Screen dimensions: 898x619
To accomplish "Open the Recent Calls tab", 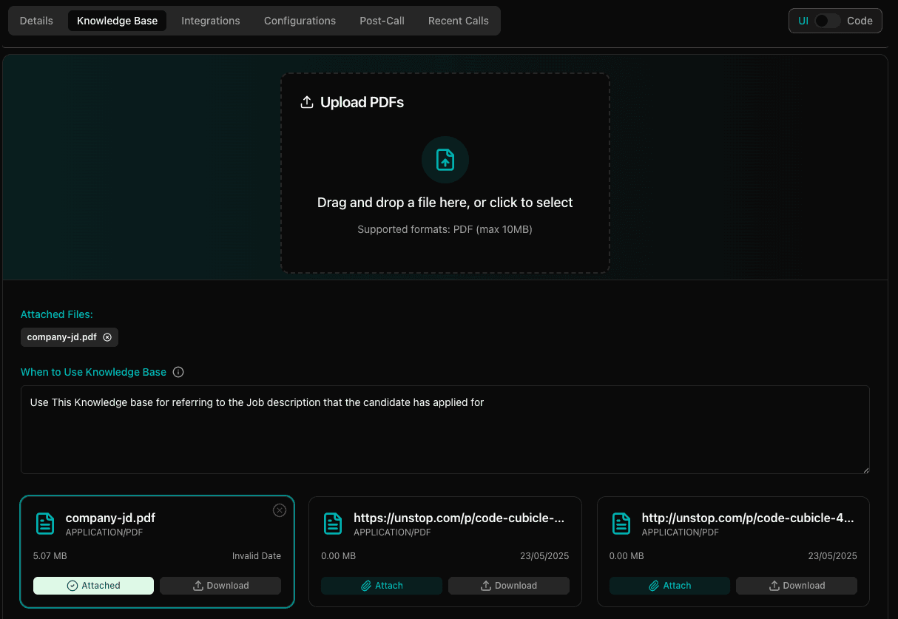I will pyautogui.click(x=458, y=21).
